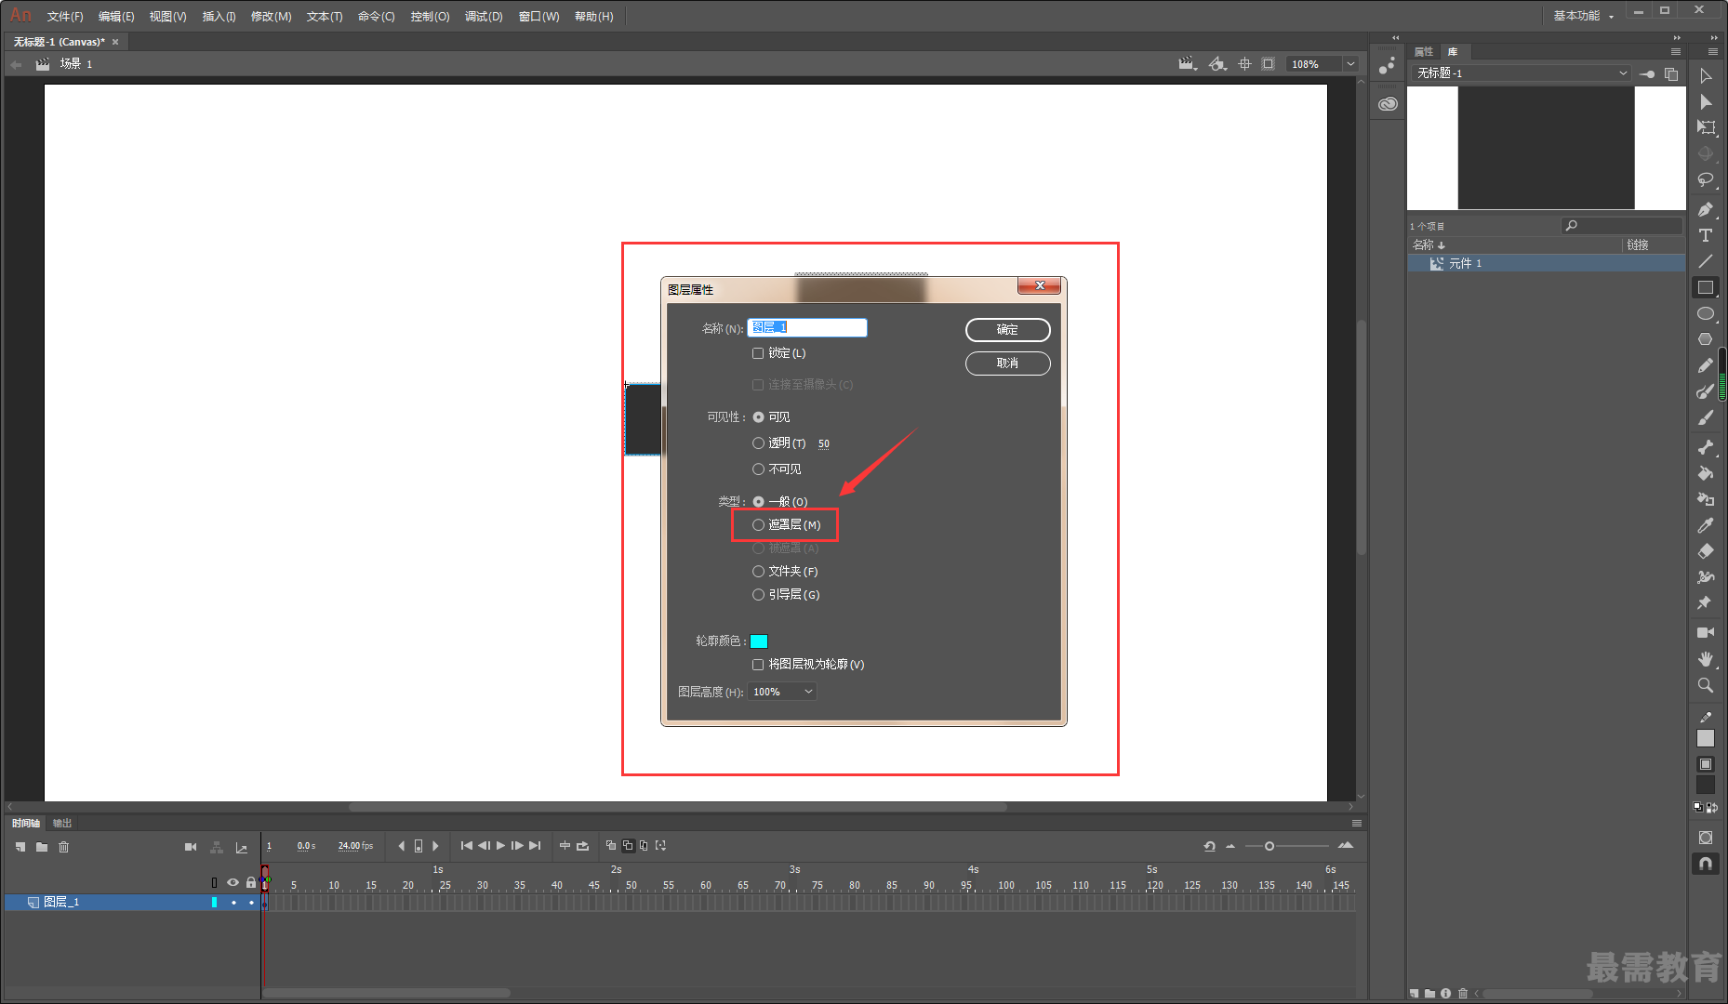Select the 一般(O) layer type
This screenshot has height=1004, width=1728.
(x=758, y=502)
